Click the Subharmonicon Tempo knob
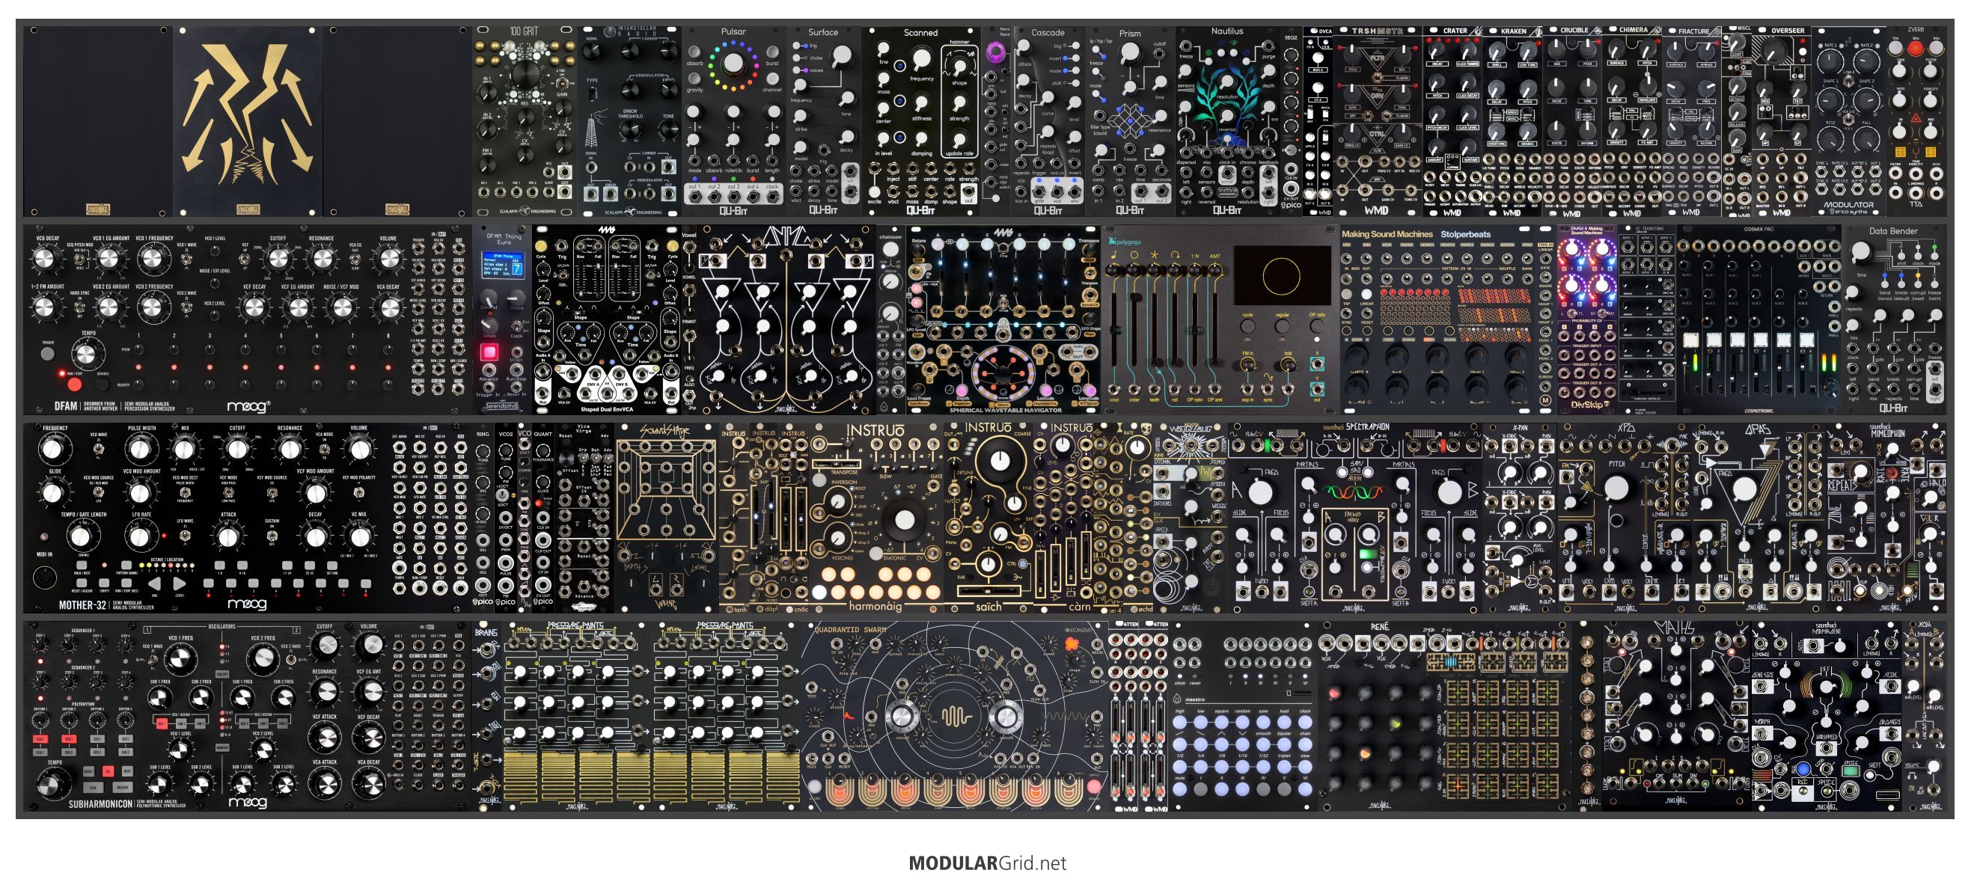The image size is (1977, 879). coord(54,785)
